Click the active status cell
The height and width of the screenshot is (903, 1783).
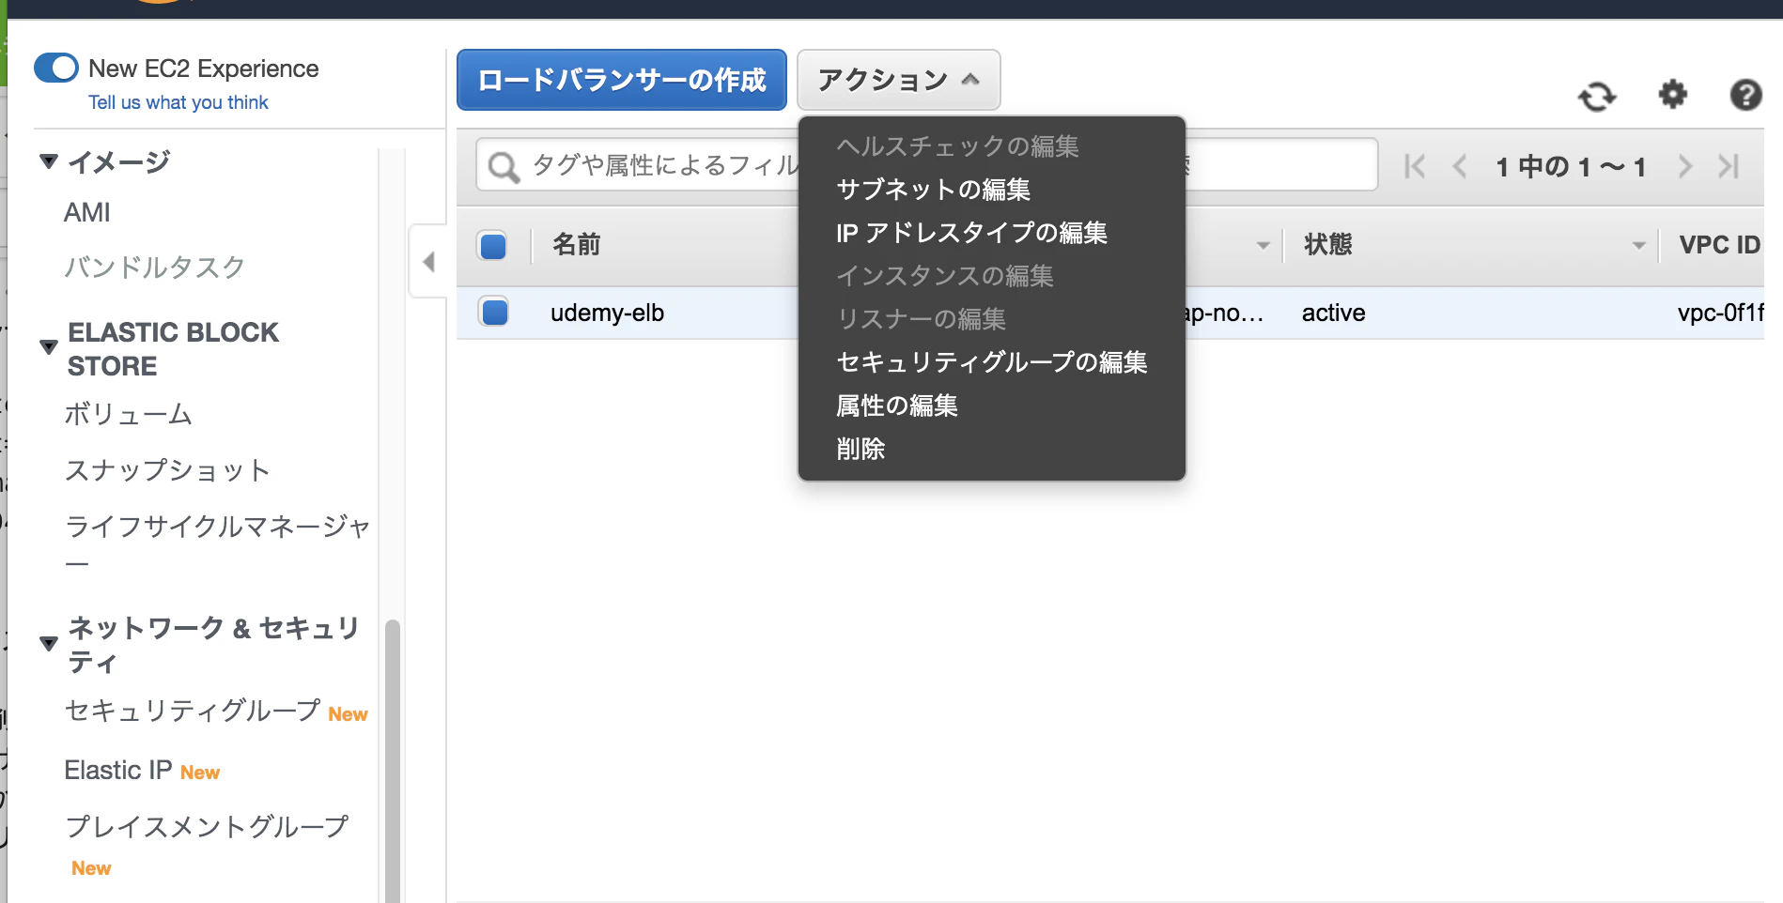pos(1333,313)
